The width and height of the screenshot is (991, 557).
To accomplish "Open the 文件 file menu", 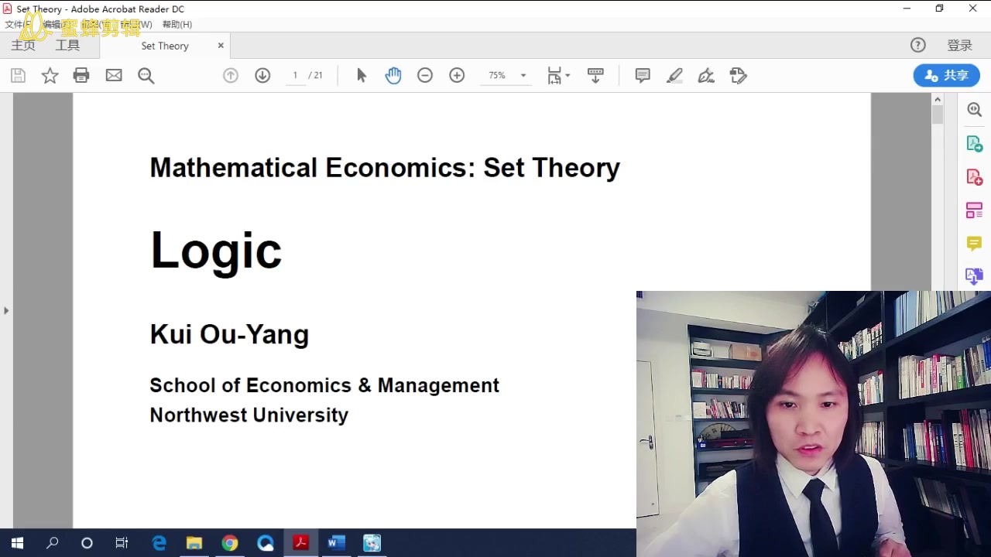I will 18,25.
